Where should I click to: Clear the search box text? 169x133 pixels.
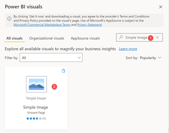coord(158,37)
